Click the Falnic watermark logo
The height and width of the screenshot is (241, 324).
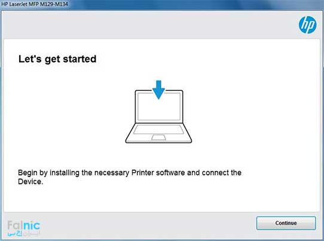click(23, 228)
